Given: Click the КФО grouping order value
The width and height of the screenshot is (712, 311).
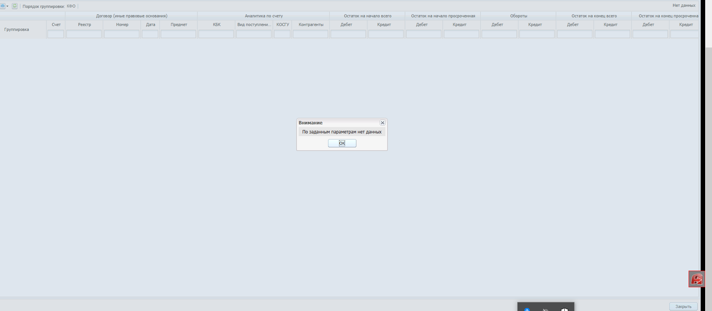Looking at the screenshot, I should click(71, 6).
